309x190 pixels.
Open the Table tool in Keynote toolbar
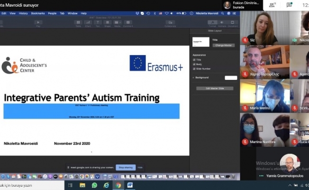[x=79, y=22]
